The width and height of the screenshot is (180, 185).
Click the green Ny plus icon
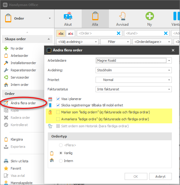pos(149,16)
